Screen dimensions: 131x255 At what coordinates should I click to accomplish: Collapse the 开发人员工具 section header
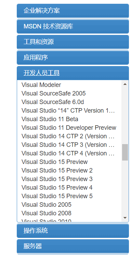point(73,73)
